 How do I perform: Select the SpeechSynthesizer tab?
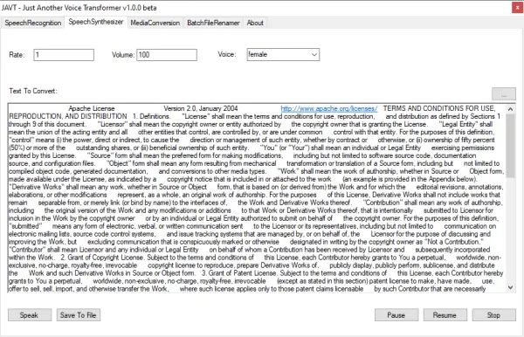coord(96,22)
